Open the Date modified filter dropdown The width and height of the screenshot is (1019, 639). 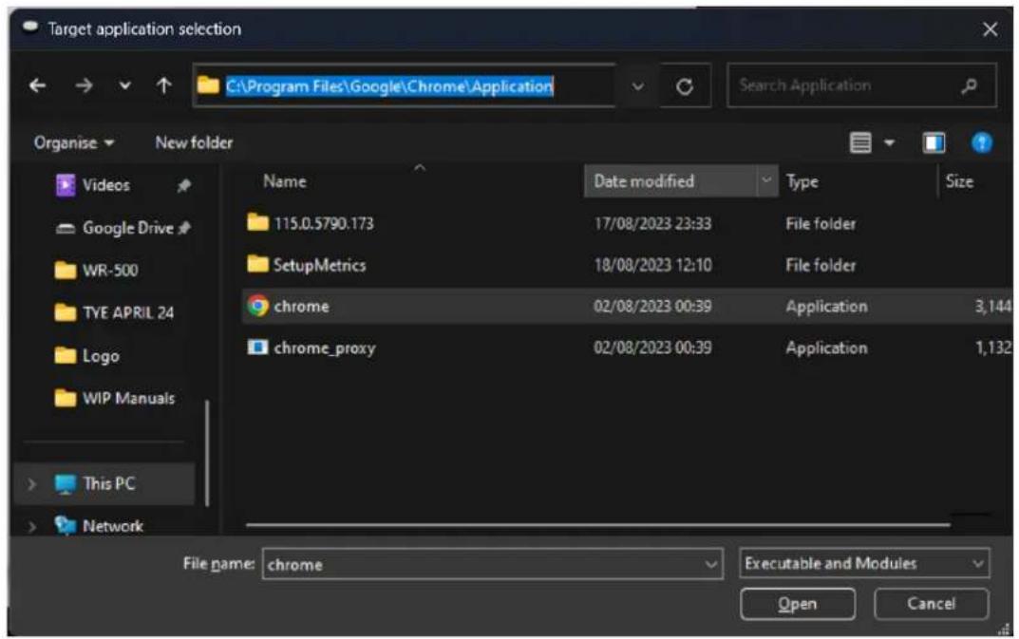(766, 180)
